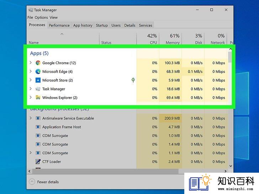Click Edge's 0.1 MB/s disk value

[195, 72]
